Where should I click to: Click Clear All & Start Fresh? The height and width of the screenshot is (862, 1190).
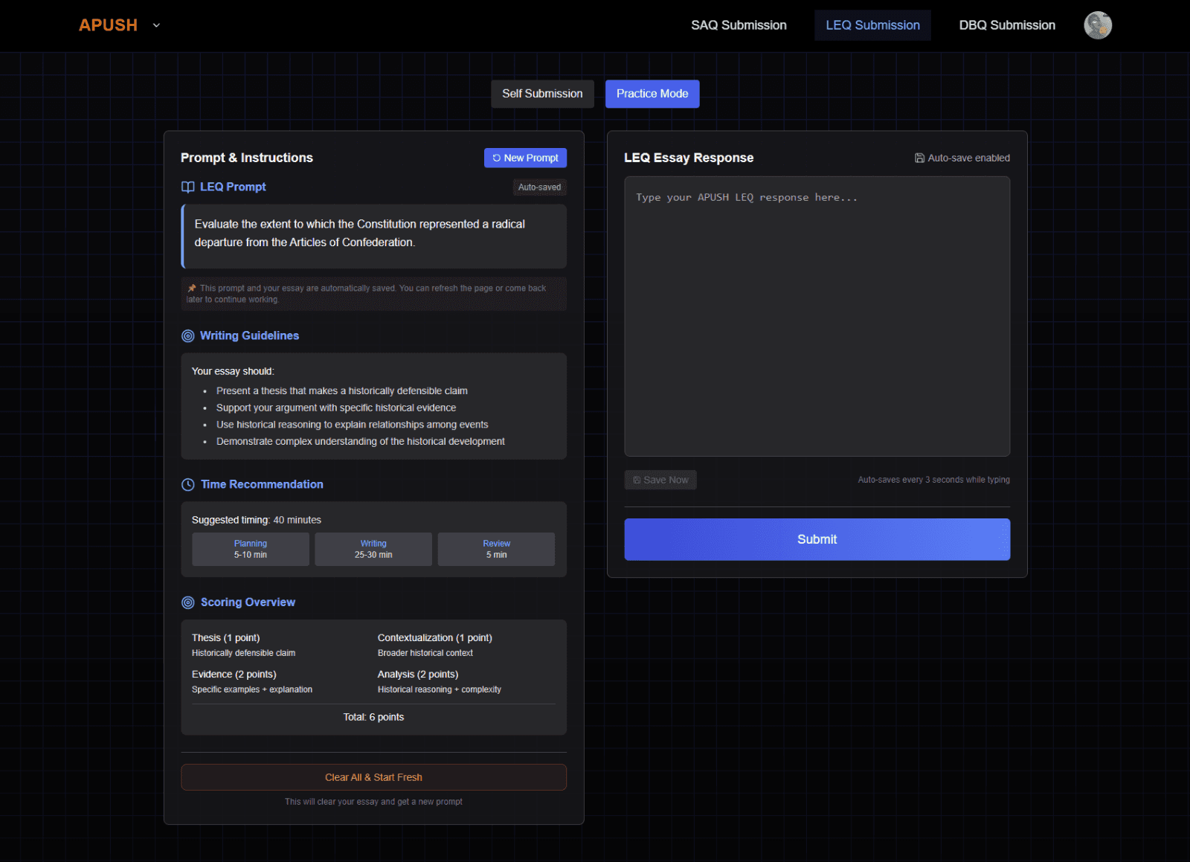point(373,777)
